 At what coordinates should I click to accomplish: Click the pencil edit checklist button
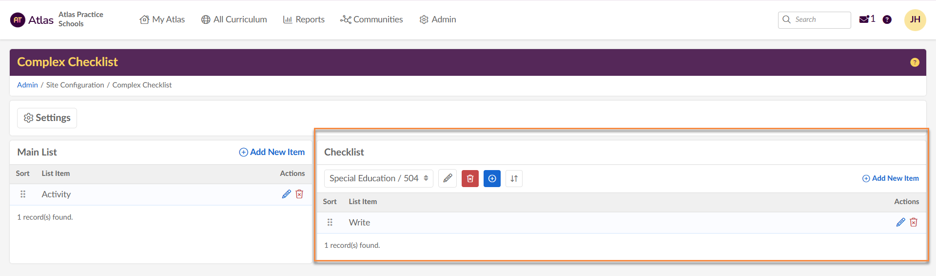448,178
